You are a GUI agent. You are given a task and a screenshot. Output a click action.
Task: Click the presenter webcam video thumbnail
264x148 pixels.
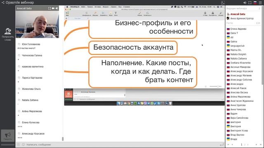[37, 25]
